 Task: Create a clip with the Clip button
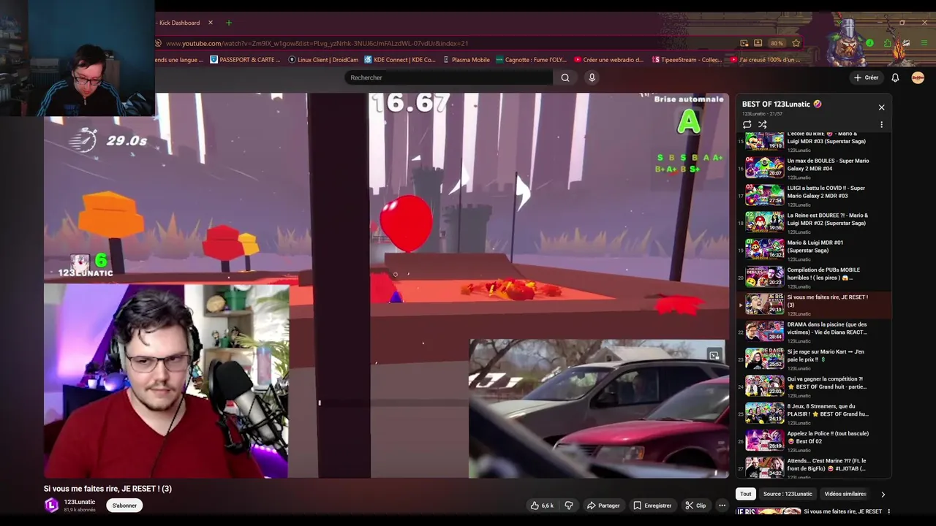[x=695, y=506]
